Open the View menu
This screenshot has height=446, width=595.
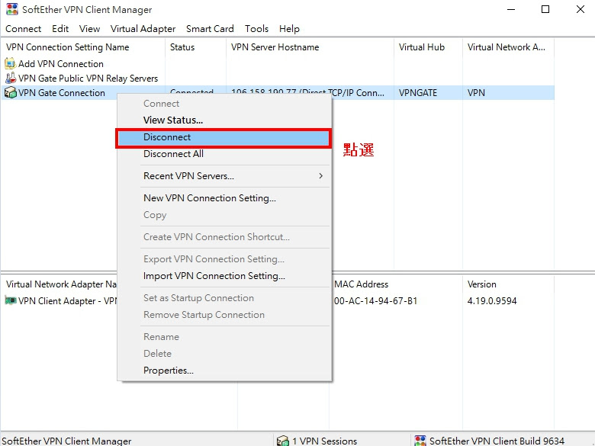pyautogui.click(x=89, y=29)
